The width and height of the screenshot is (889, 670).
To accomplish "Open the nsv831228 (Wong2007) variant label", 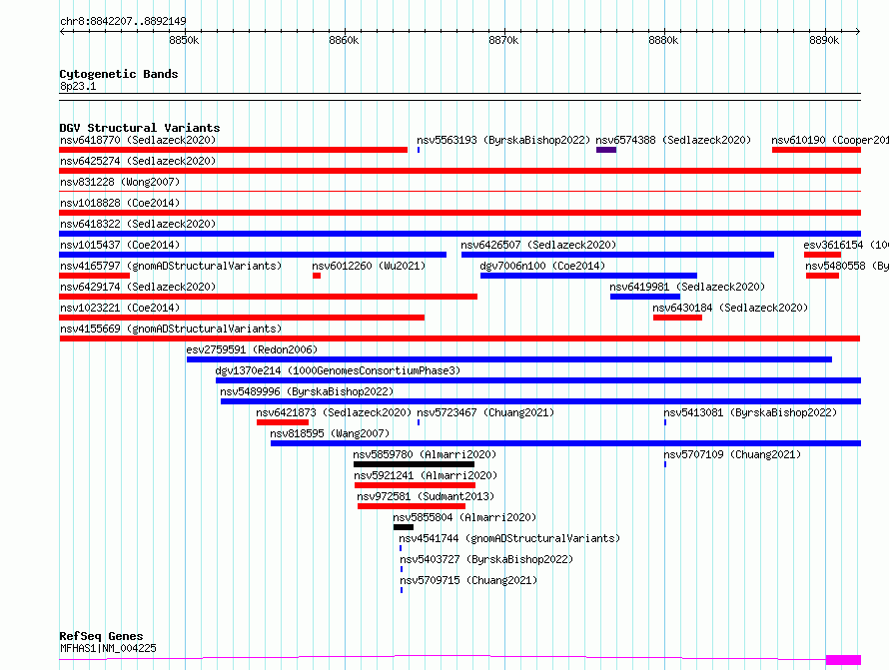I will click(x=120, y=182).
